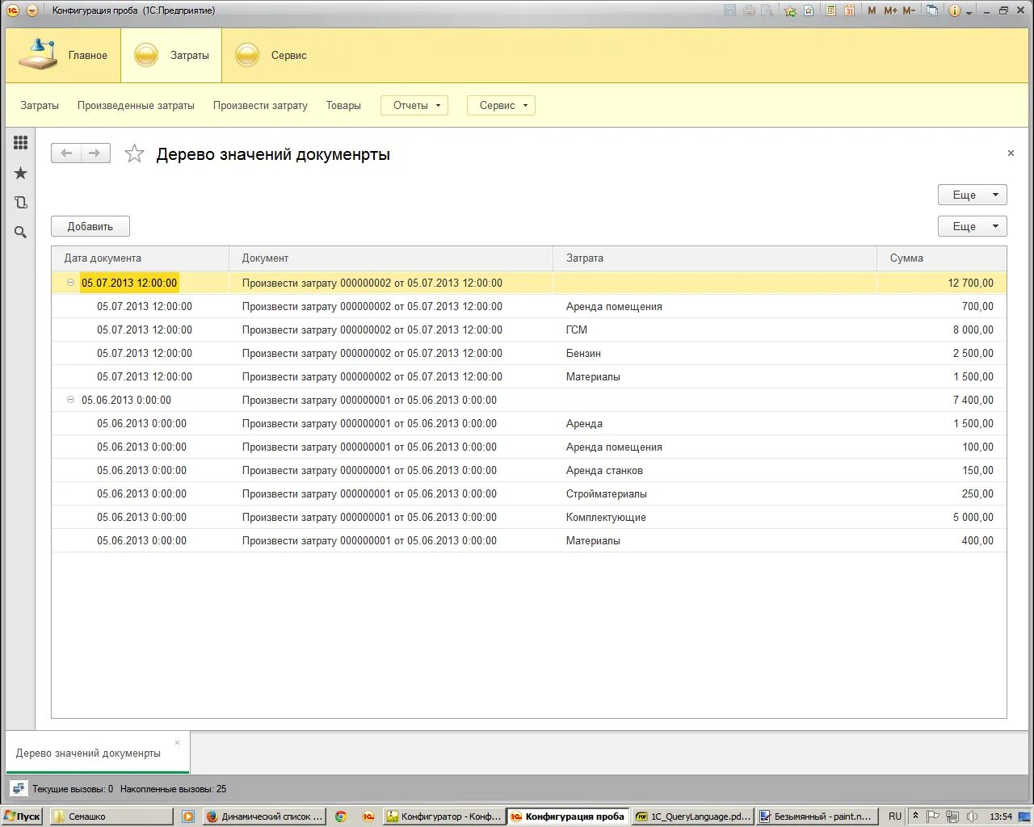Open Favorites star in left sidebar
Viewport: 1034px width, 827px height.
pos(21,173)
